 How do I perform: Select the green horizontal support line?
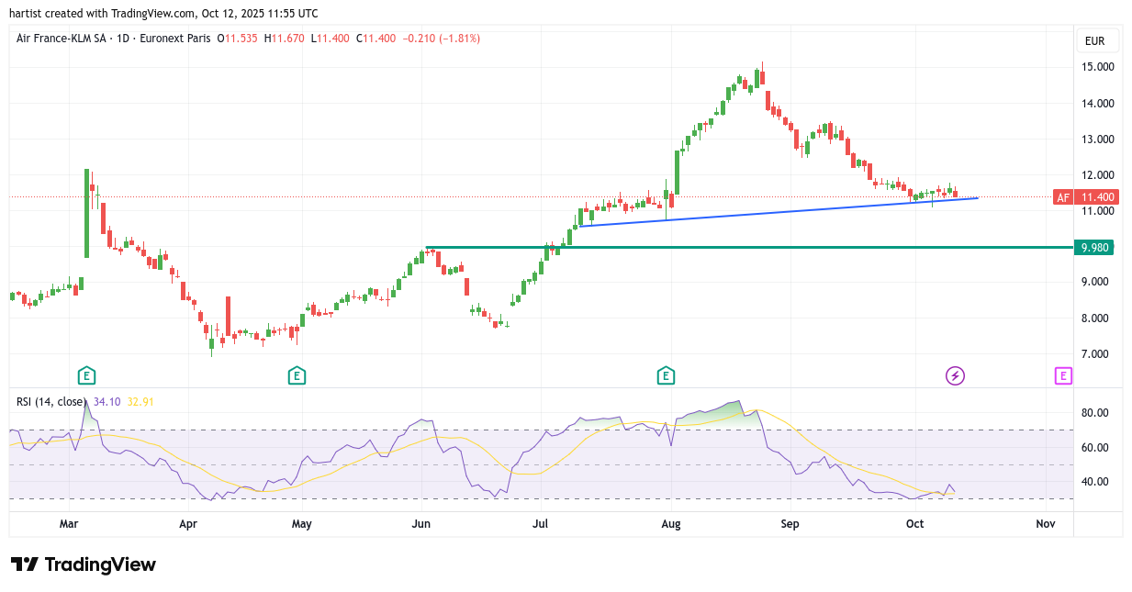coord(734,247)
